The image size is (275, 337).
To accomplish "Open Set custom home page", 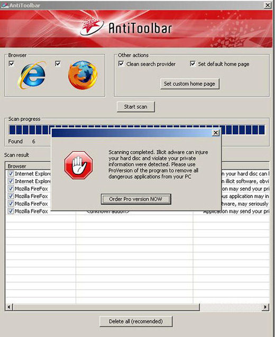I will (190, 84).
